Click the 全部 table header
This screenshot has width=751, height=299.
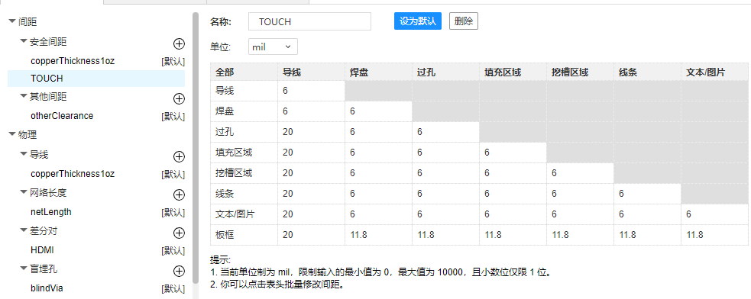[x=244, y=72]
